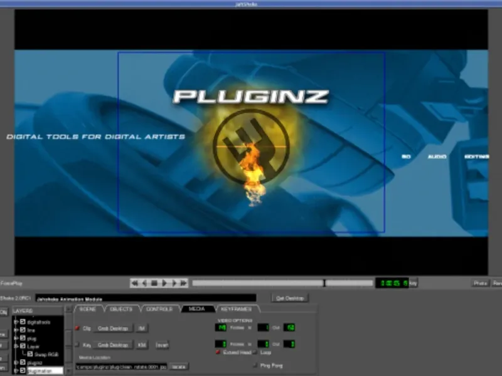
Task: Click the key Out value field
Action: [289, 344]
